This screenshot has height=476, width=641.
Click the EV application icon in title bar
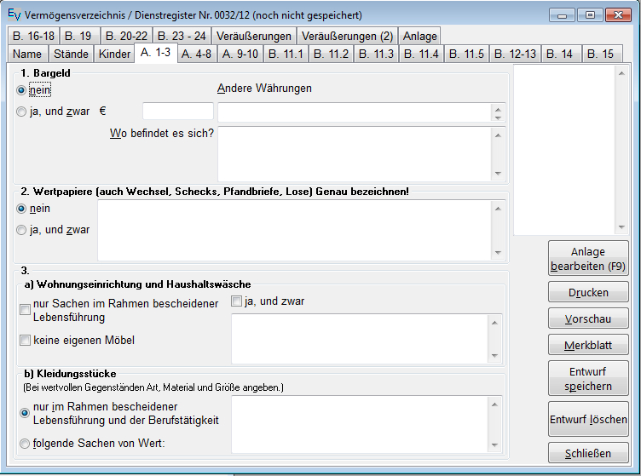click(x=13, y=15)
